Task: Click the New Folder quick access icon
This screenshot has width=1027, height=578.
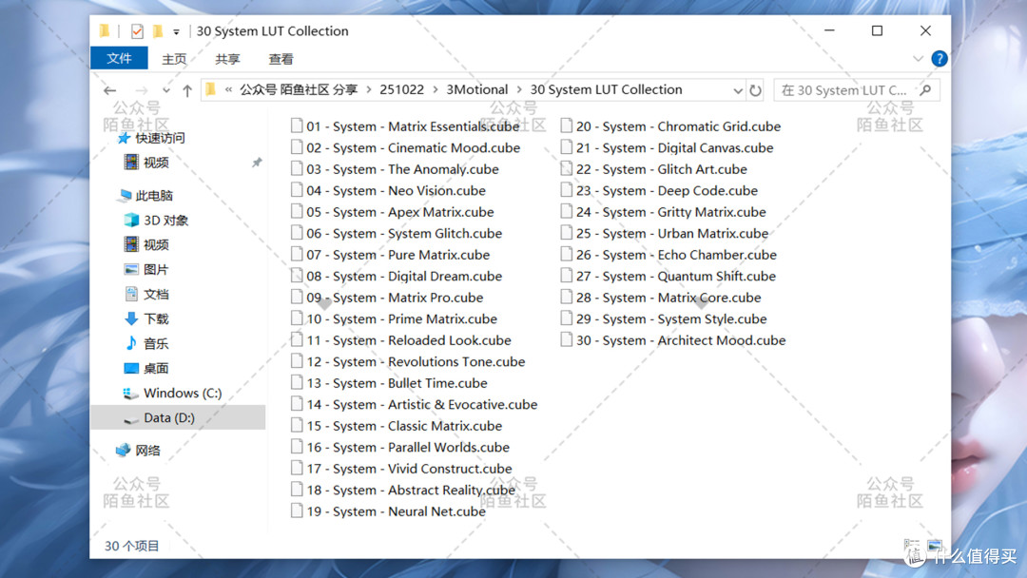Action: click(157, 30)
